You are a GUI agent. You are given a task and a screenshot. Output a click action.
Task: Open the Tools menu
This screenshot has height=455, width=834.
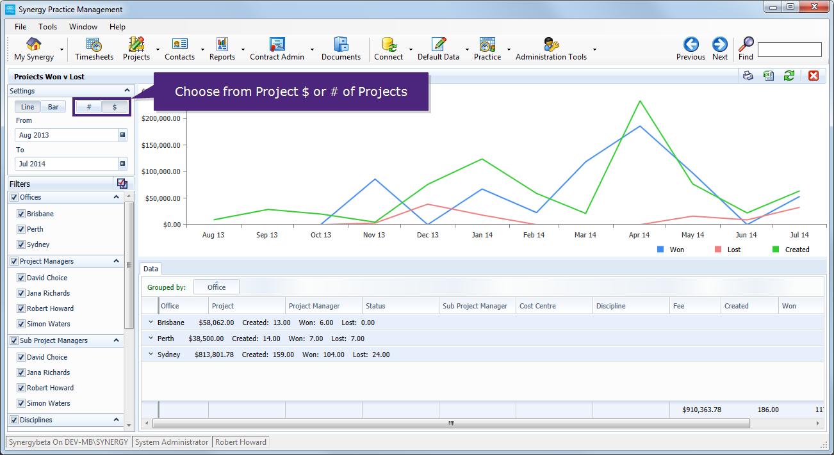click(46, 27)
